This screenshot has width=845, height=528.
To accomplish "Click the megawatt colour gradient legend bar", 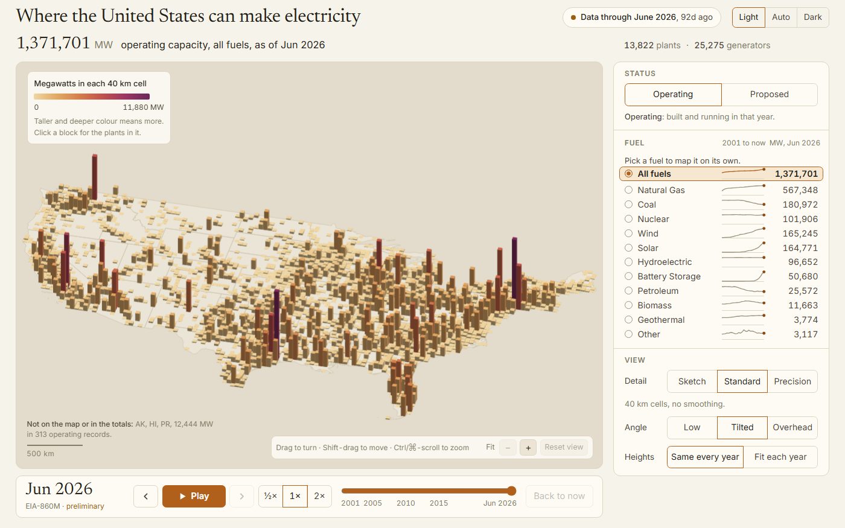I will pos(92,97).
